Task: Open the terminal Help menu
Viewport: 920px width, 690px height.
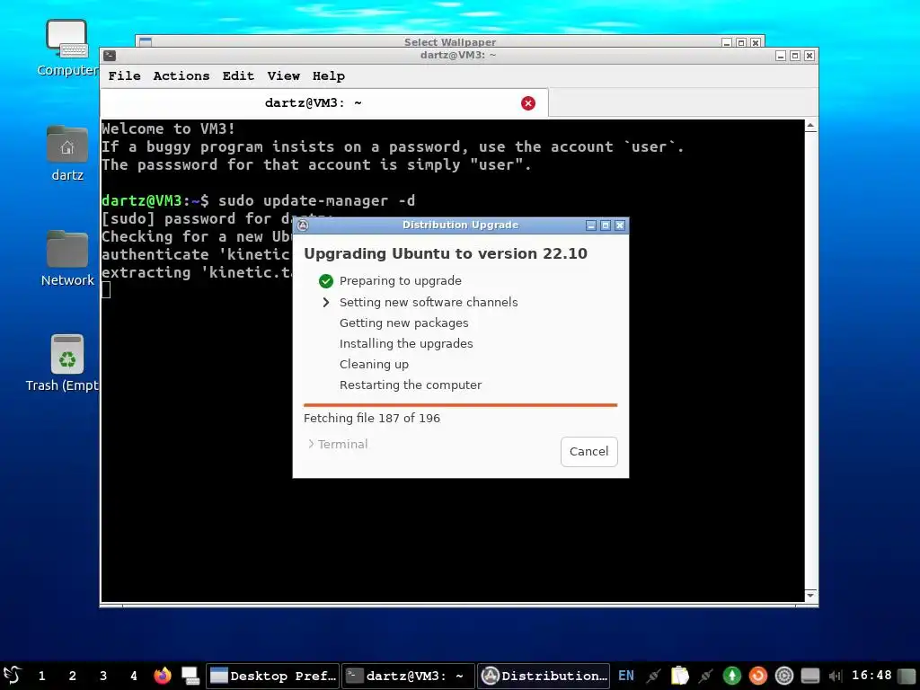Action: point(329,75)
